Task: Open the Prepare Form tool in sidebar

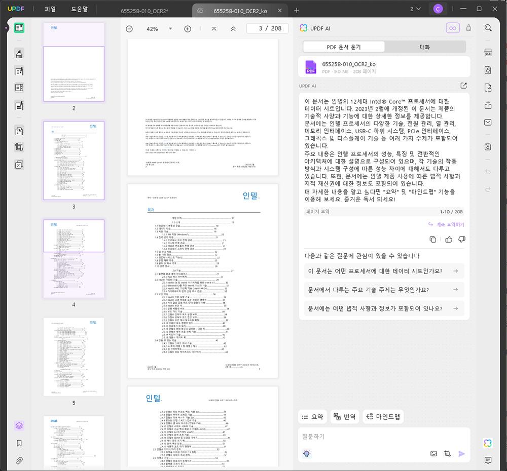Action: [19, 88]
